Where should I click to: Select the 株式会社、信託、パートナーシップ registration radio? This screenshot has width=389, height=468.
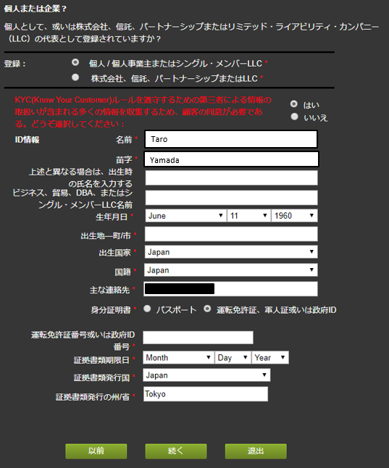75,78
